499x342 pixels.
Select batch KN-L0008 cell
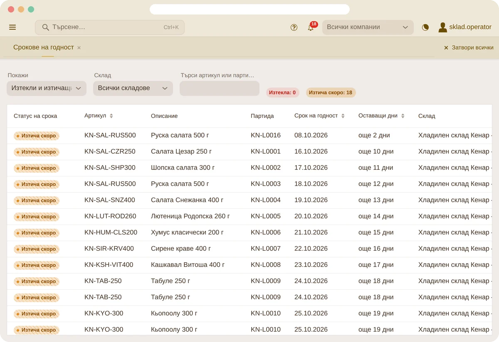click(266, 265)
